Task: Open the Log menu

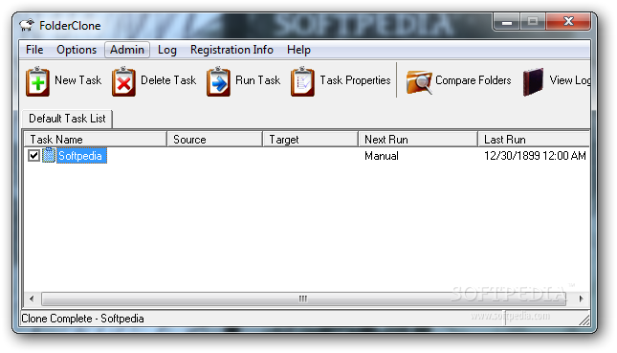Action: [x=167, y=50]
